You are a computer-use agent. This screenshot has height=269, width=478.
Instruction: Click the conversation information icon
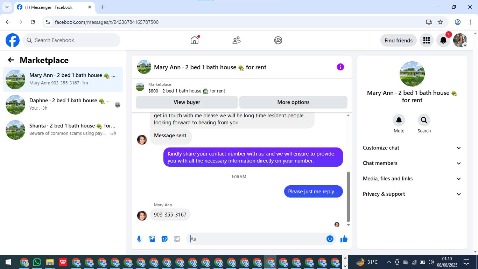coord(340,67)
